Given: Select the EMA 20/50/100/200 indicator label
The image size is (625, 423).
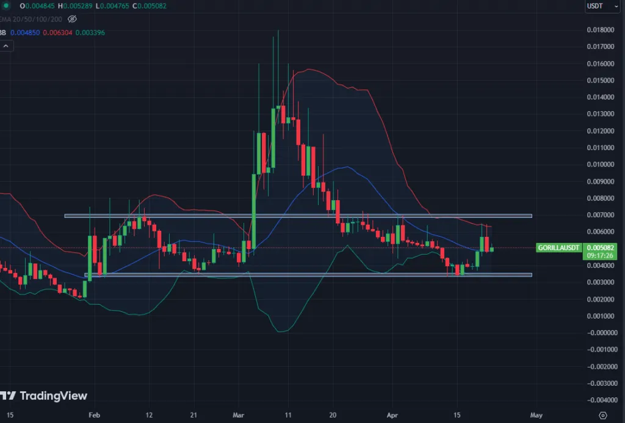Looking at the screenshot, I should 31,19.
